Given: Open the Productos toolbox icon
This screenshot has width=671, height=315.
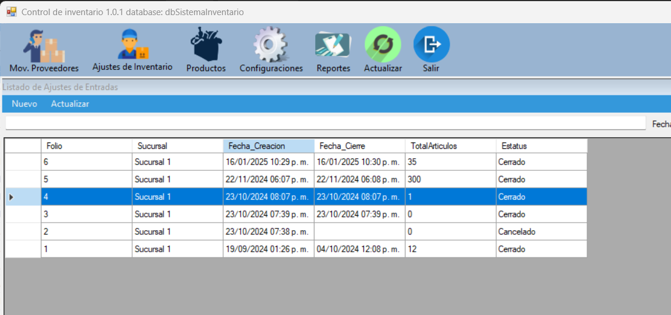Looking at the screenshot, I should [206, 45].
